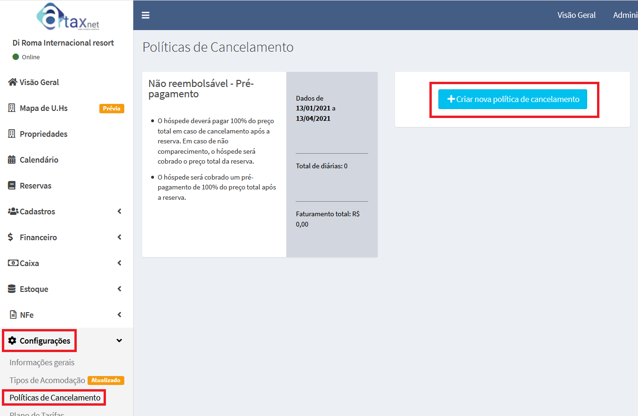Click the database icon beside Estoque
The image size is (638, 416).
12,289
